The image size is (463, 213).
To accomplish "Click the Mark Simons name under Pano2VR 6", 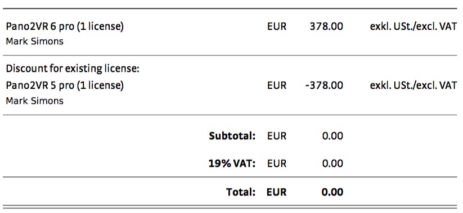I will coord(34,41).
